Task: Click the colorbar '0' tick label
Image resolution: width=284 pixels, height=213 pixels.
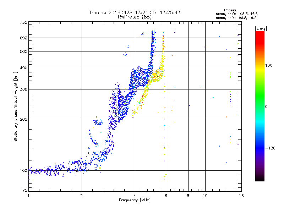Action: (266, 107)
